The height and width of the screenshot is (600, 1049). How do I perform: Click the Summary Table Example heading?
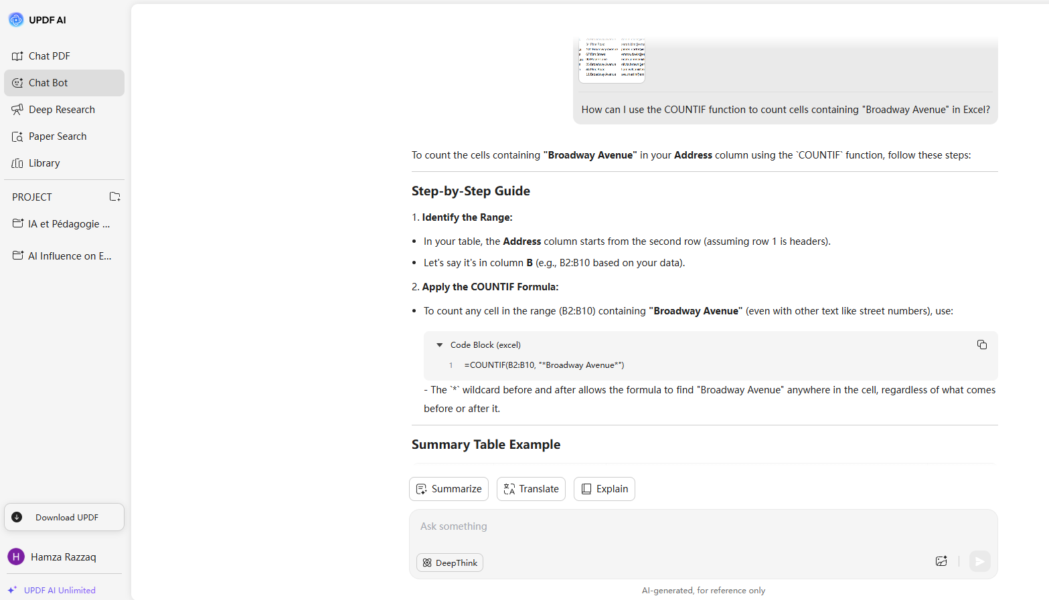486,445
